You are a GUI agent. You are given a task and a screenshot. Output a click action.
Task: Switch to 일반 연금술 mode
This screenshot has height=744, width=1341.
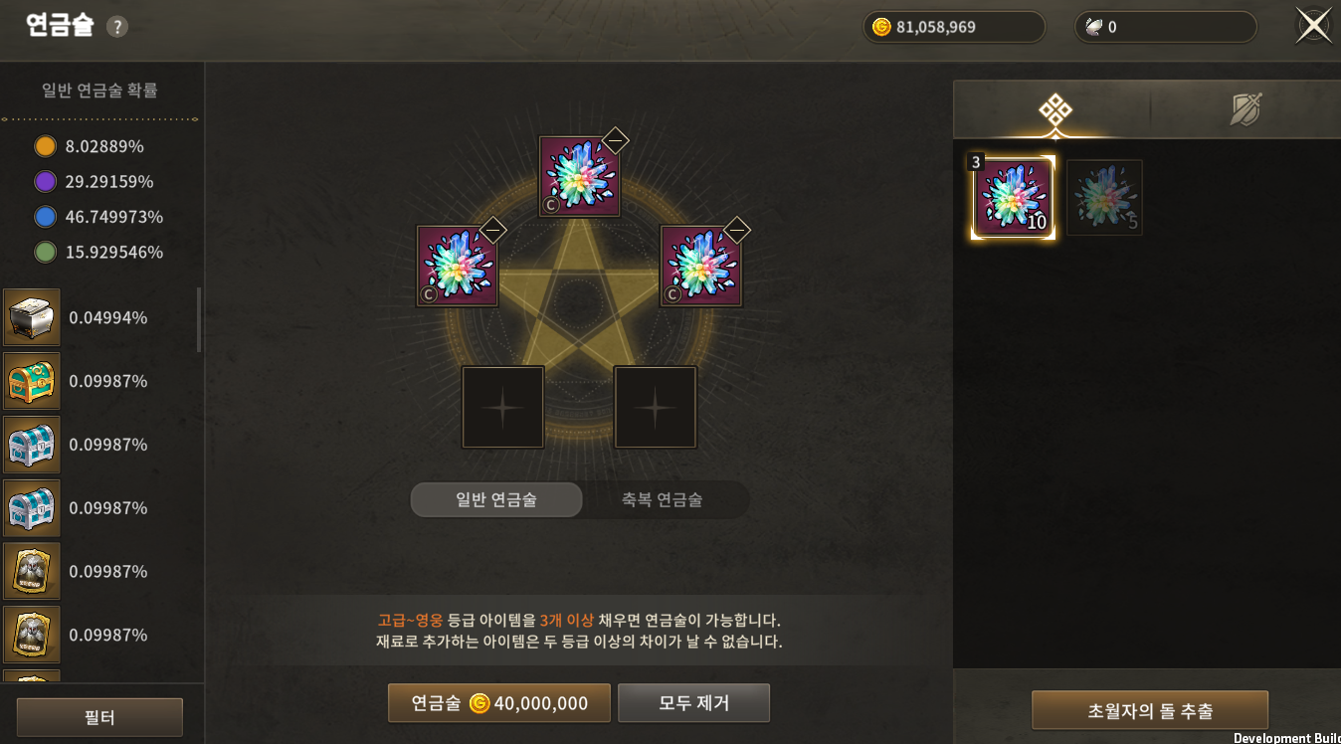tap(496, 500)
